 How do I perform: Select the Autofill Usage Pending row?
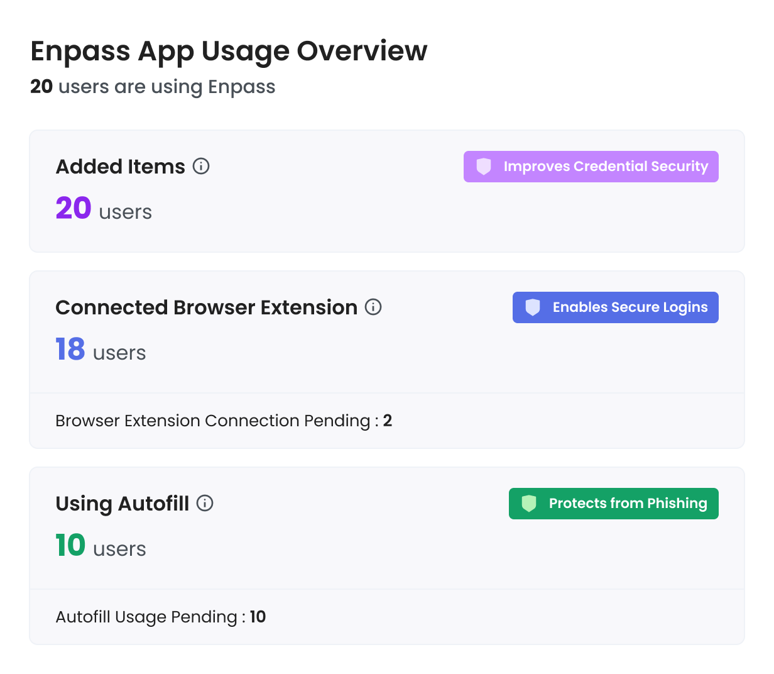(160, 617)
